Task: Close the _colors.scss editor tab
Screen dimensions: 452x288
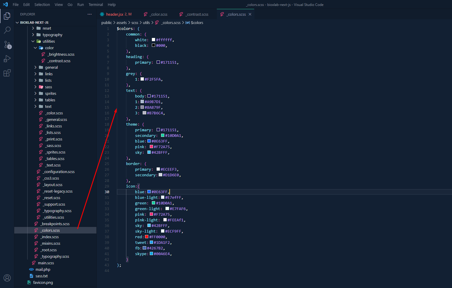Action: (x=250, y=14)
